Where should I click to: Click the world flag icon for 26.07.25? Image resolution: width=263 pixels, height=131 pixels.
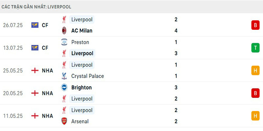pos(35,25)
